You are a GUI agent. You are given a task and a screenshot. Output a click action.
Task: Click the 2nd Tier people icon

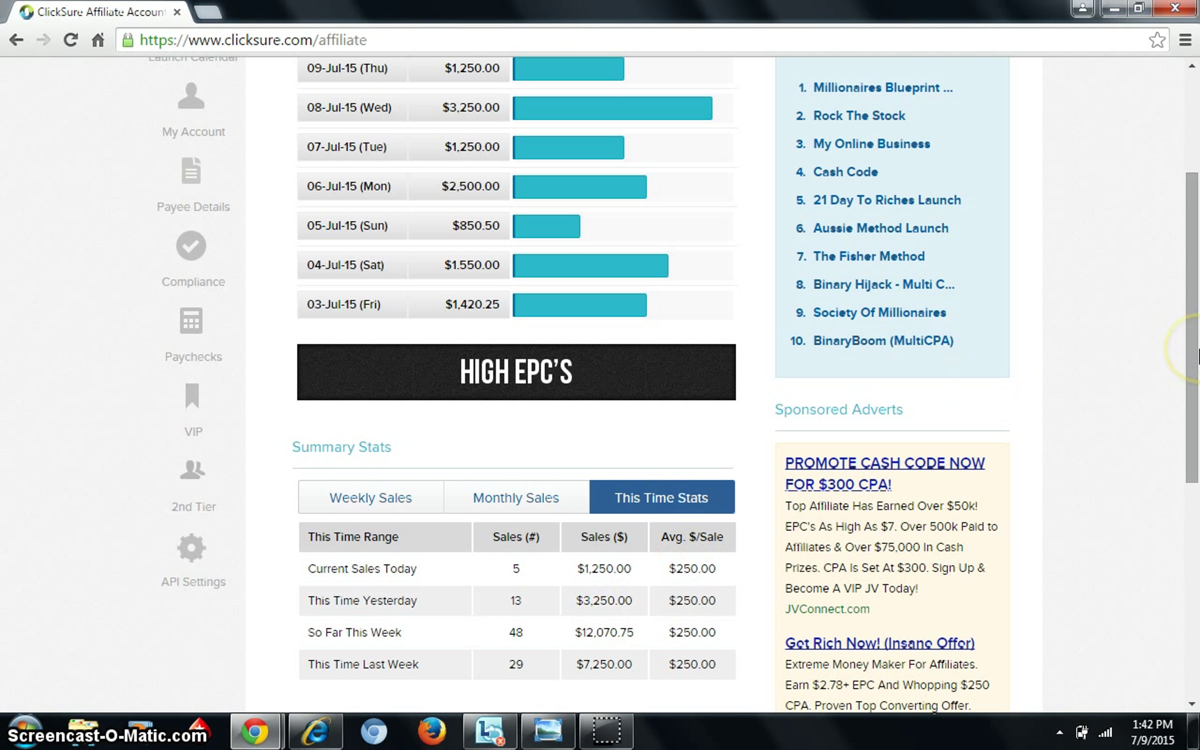point(192,470)
